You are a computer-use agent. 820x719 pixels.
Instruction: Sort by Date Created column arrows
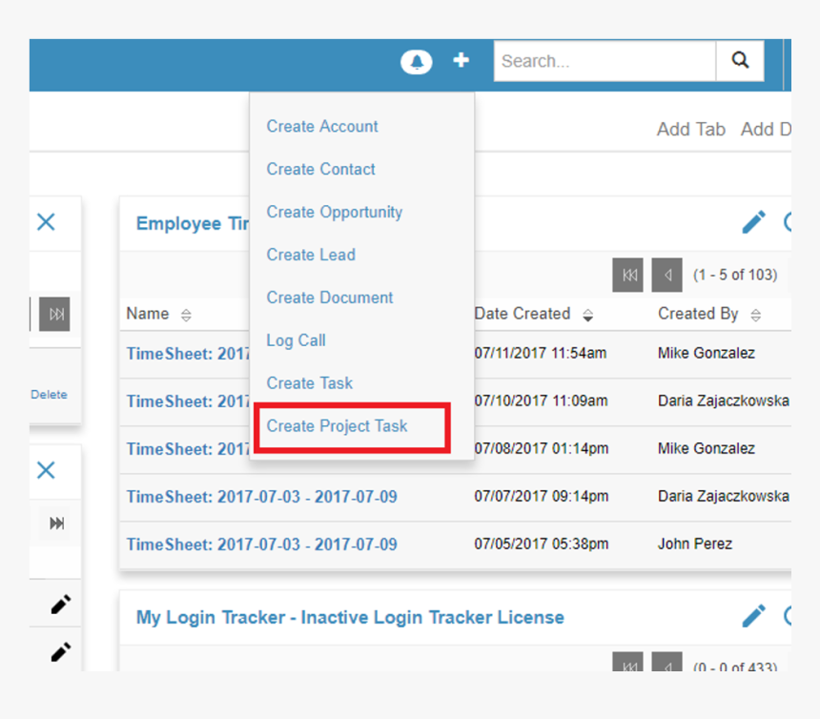tap(587, 315)
